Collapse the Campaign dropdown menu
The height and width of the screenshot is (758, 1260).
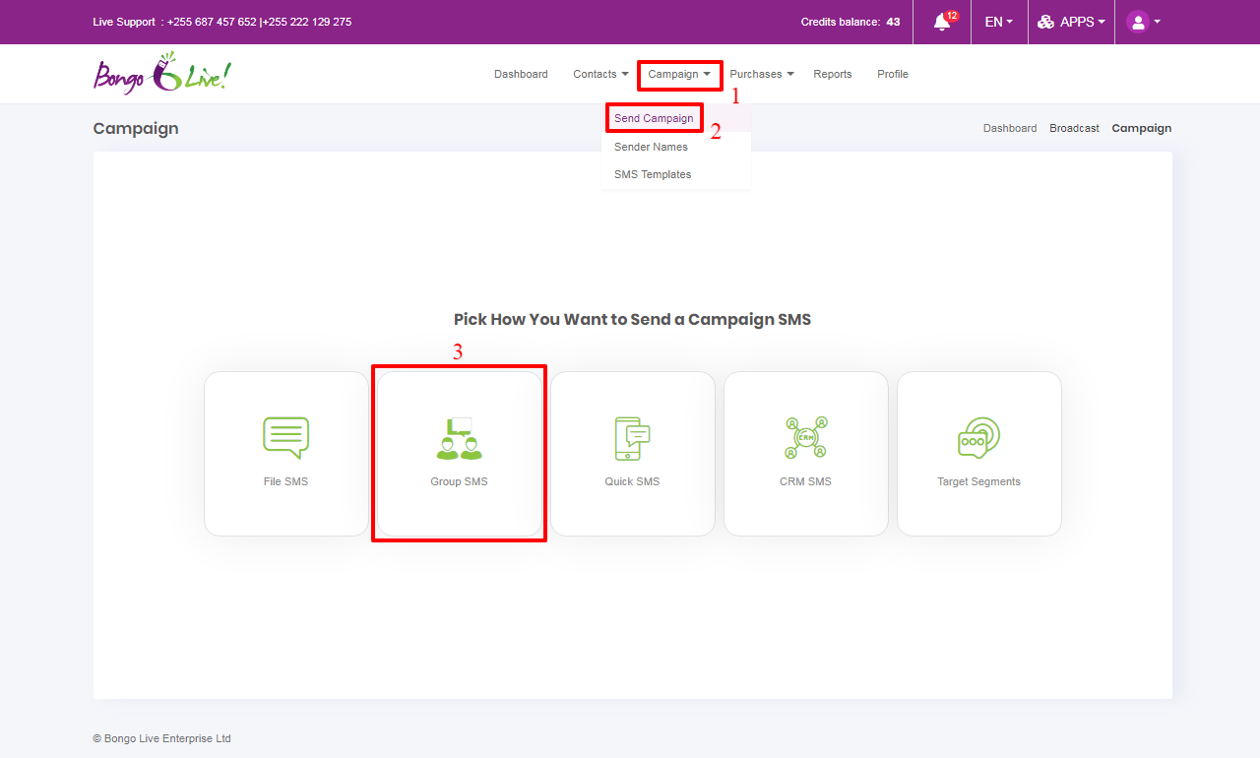click(679, 74)
